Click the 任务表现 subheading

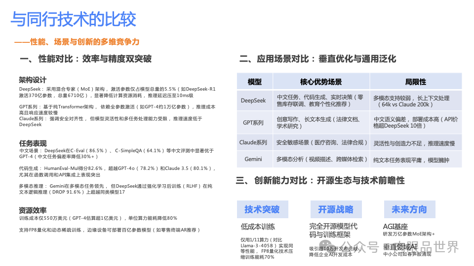pos(33,143)
